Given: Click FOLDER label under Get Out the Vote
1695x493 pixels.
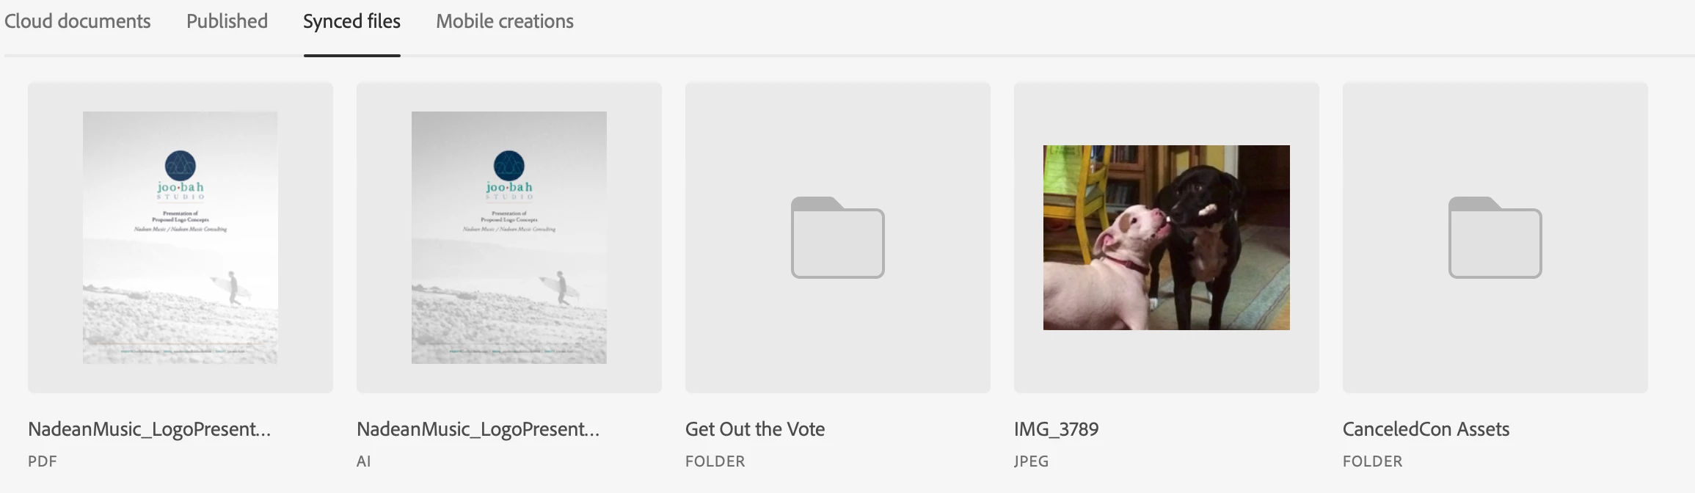Looking at the screenshot, I should tap(715, 461).
